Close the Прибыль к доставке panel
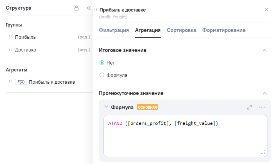 pos(266,10)
